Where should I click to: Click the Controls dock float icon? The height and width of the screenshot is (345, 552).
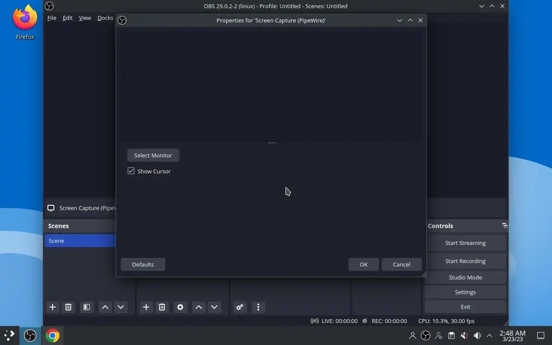click(505, 226)
